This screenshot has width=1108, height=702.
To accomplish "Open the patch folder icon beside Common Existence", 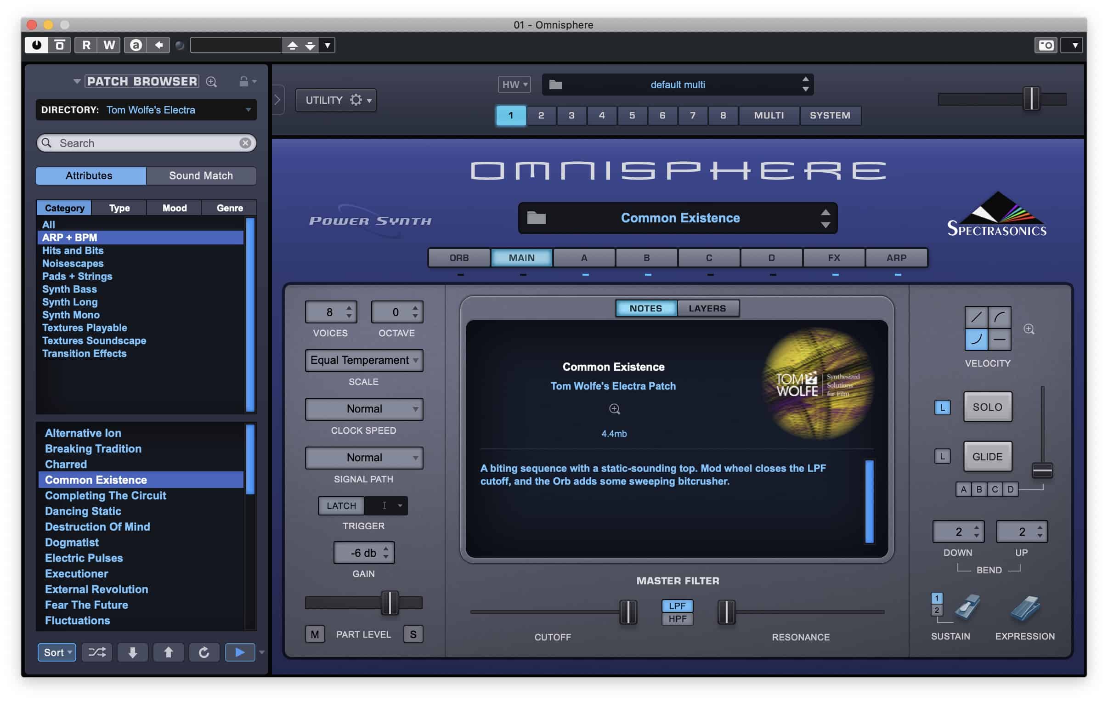I will (x=536, y=218).
